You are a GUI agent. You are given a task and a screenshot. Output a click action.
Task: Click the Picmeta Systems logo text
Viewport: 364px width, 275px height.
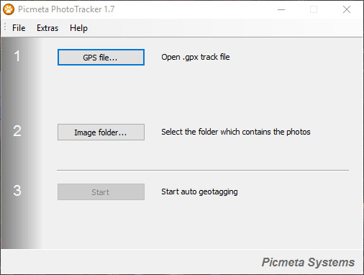tap(308, 262)
